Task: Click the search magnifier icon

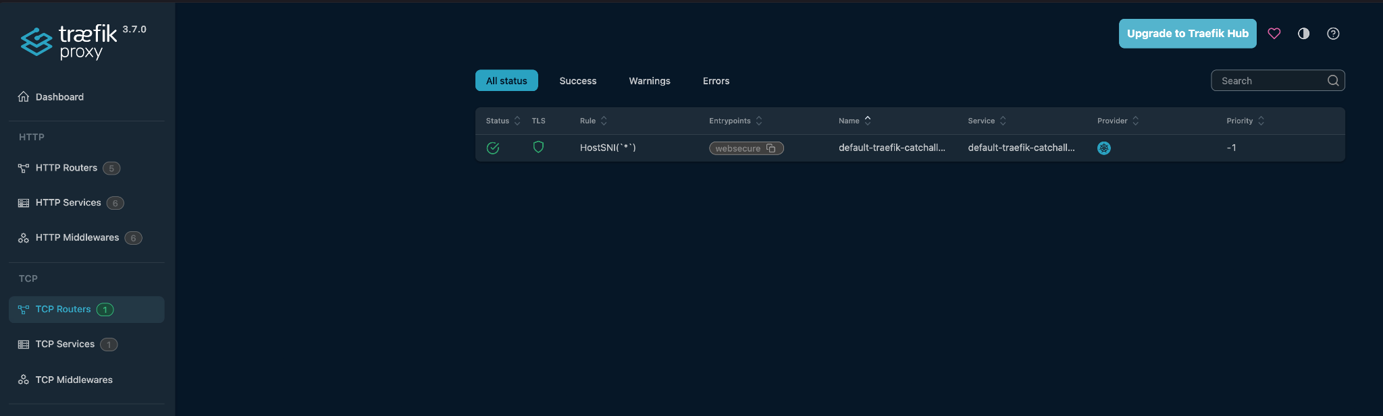Action: click(x=1333, y=81)
